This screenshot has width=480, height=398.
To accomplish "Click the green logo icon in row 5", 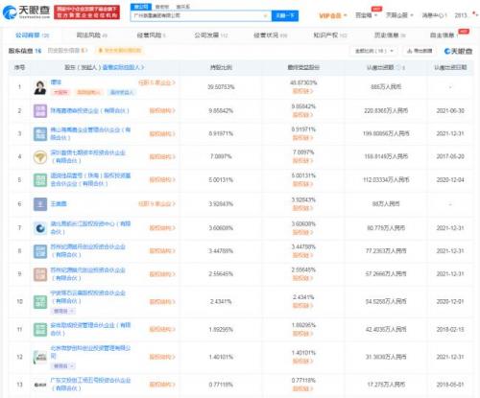I will 40,180.
